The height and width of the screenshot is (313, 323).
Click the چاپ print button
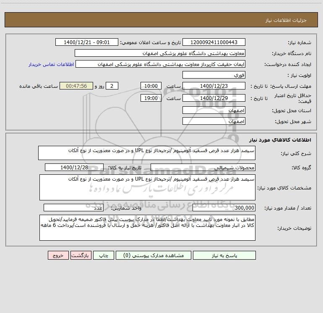click(104, 255)
